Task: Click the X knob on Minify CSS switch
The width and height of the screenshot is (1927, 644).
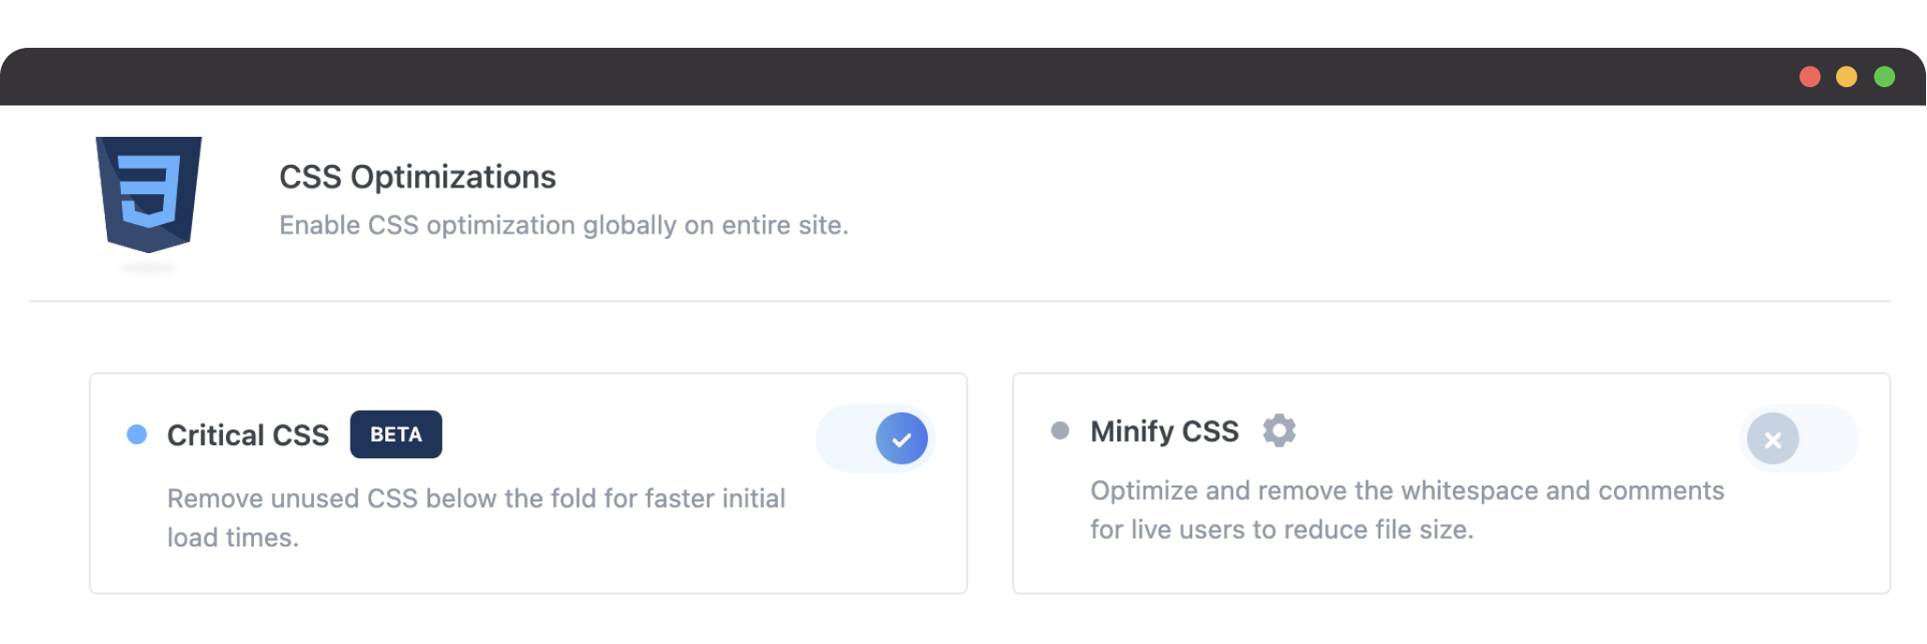Action: (1773, 439)
